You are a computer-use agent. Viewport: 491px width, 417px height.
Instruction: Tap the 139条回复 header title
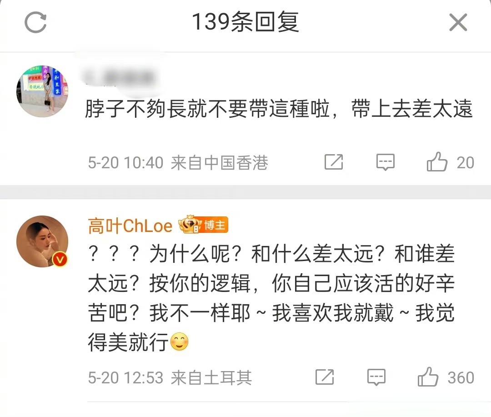(245, 22)
